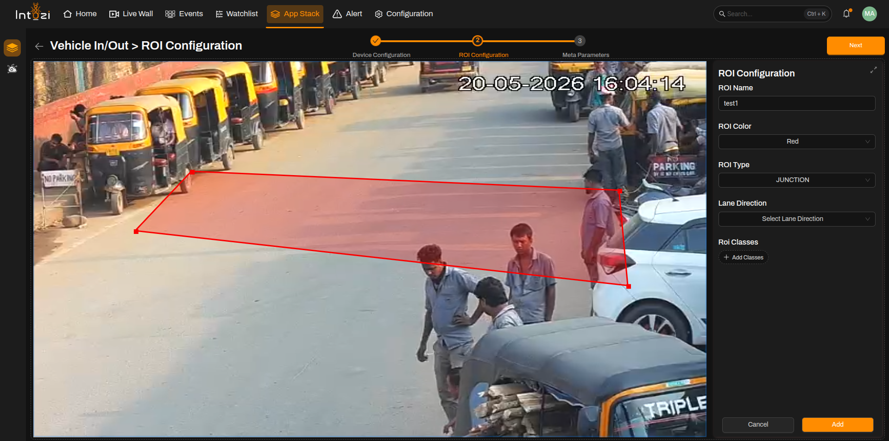Expand the ROI Type JUNCTION dropdown
Image resolution: width=889 pixels, height=441 pixels.
(796, 180)
